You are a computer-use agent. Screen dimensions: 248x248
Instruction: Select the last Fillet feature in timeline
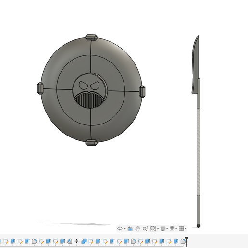click(183, 241)
